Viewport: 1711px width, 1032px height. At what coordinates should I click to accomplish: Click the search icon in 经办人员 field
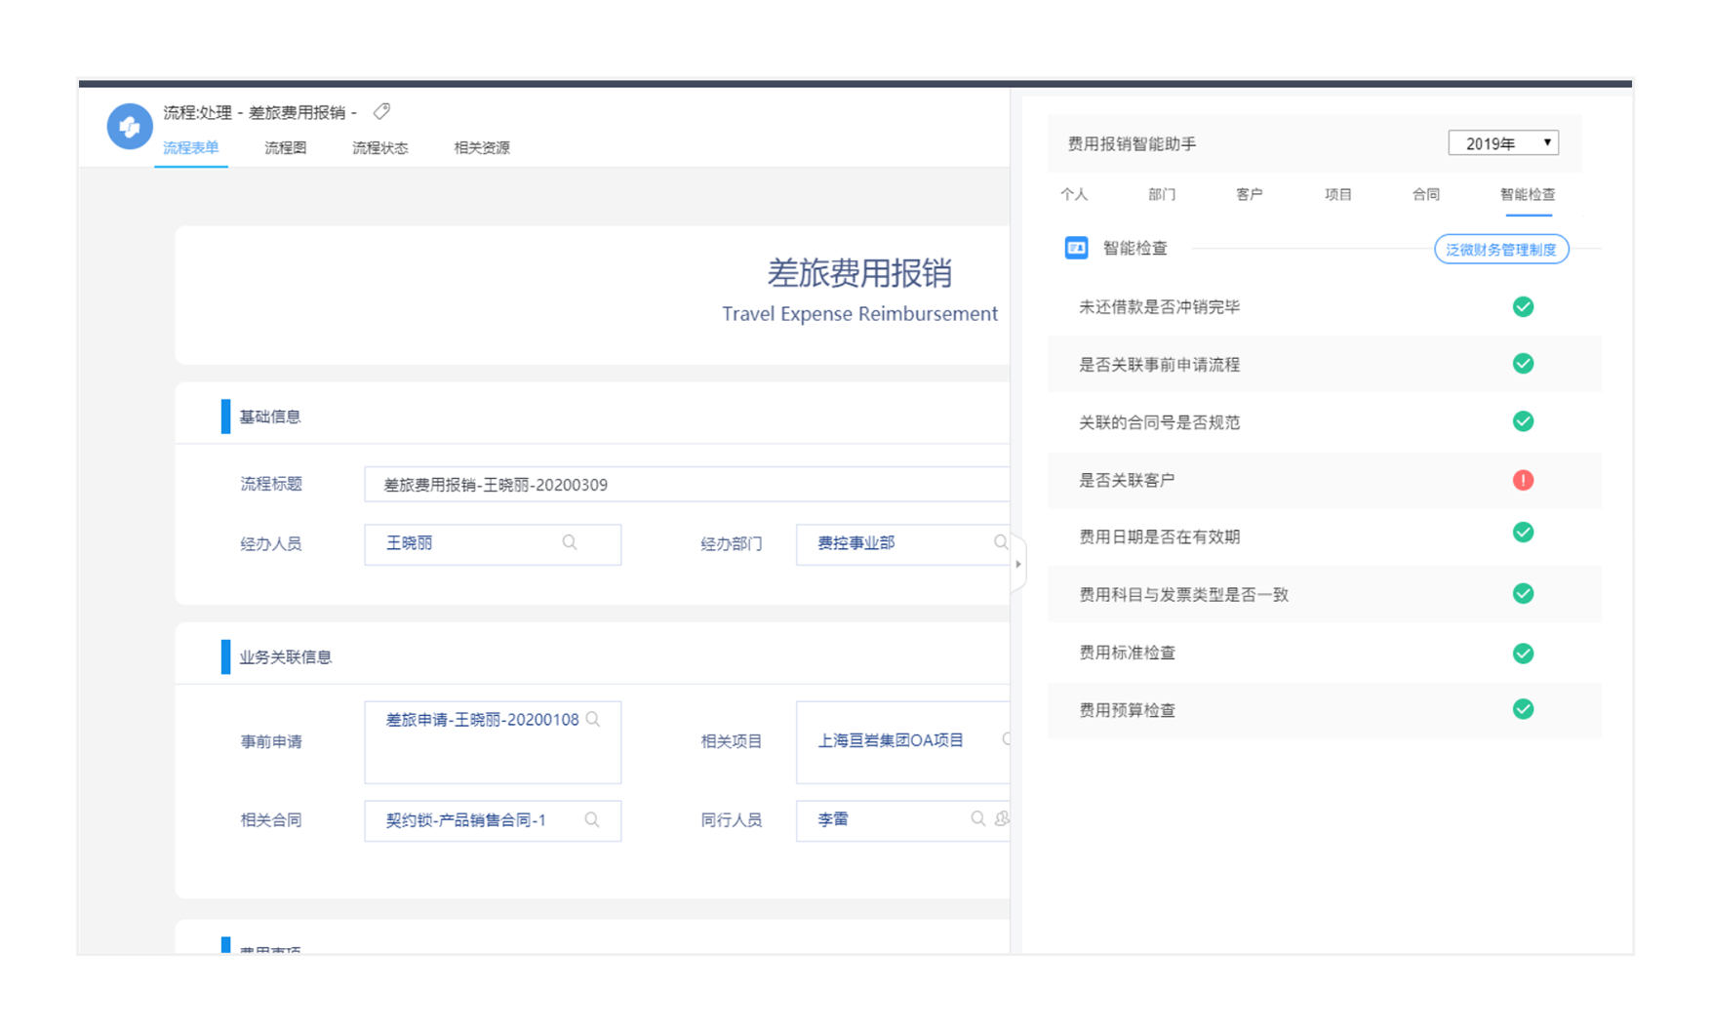[570, 543]
